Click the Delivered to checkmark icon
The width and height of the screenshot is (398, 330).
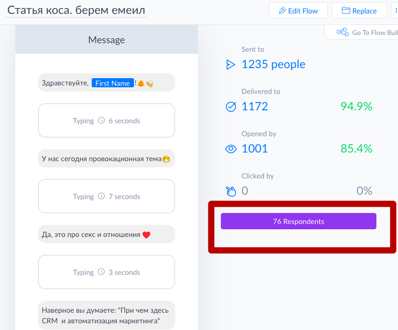(x=231, y=106)
